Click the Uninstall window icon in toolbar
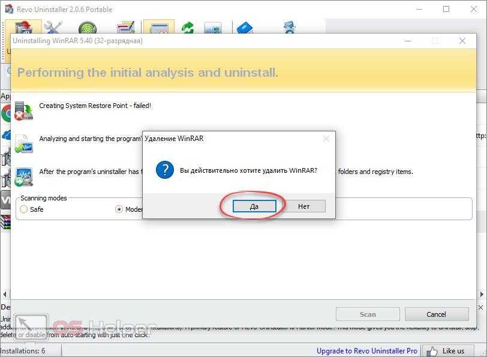Screen dimensions: 487x357 159,28
